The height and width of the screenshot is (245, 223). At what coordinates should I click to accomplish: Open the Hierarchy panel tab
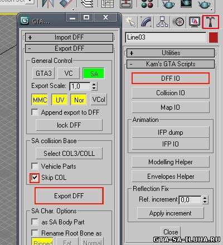click(162, 22)
